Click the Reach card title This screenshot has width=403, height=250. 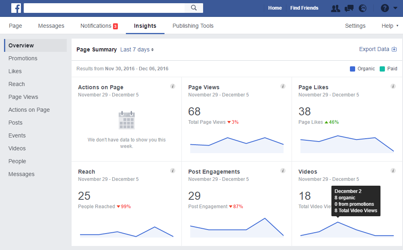pos(86,172)
